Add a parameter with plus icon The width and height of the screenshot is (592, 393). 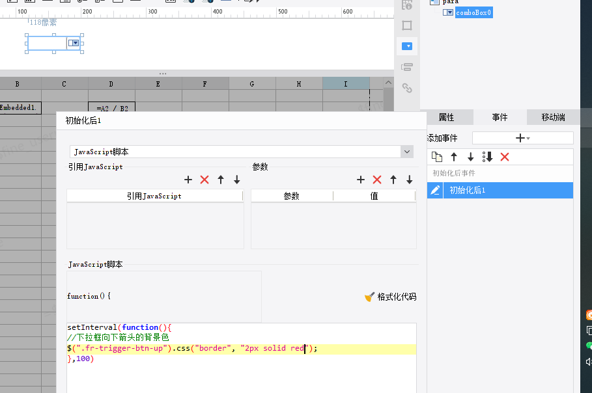pyautogui.click(x=361, y=180)
